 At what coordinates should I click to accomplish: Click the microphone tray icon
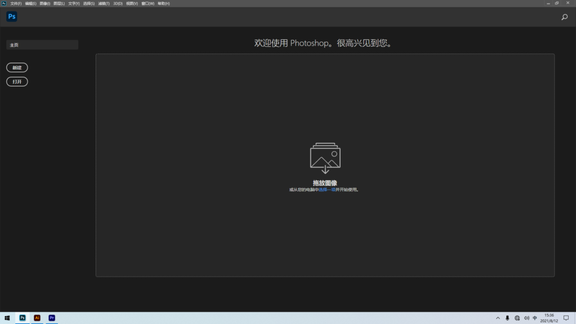tap(507, 318)
